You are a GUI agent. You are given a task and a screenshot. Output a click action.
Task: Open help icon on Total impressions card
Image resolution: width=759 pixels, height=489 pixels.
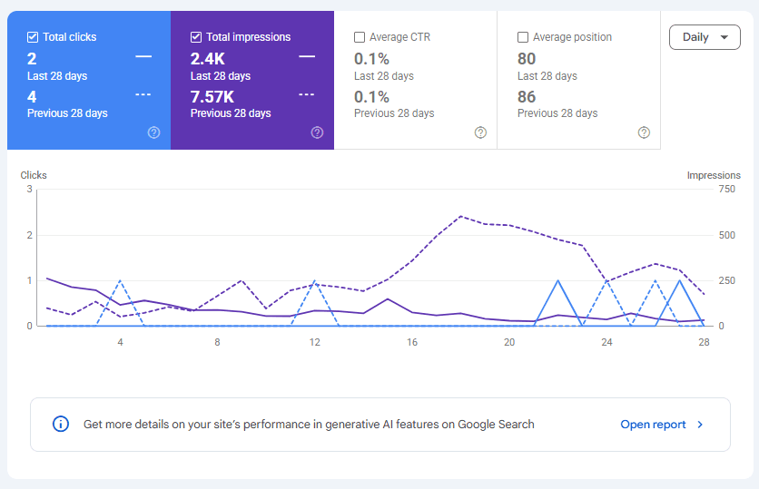[317, 132]
